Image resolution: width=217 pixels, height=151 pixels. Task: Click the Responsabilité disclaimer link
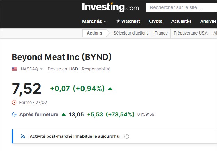click(x=96, y=69)
